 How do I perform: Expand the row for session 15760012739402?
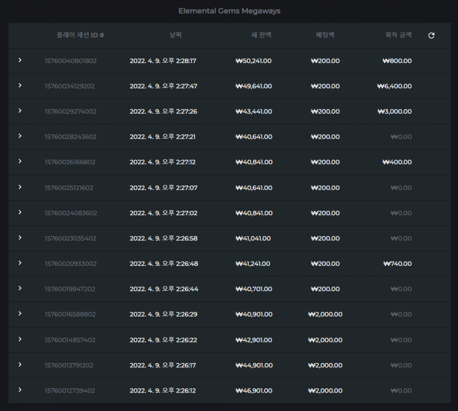(x=20, y=389)
